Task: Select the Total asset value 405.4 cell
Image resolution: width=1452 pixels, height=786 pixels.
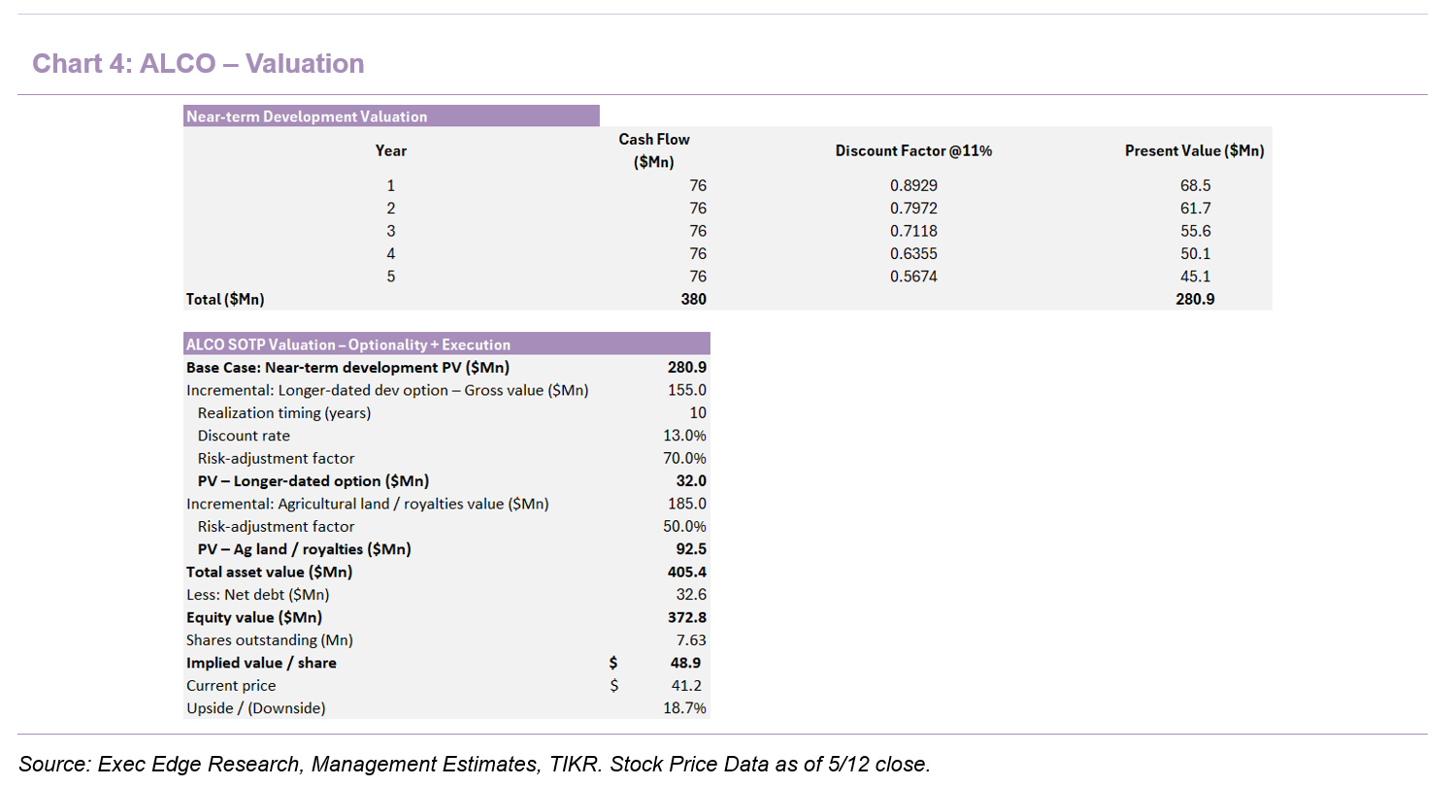Action: coord(687,572)
